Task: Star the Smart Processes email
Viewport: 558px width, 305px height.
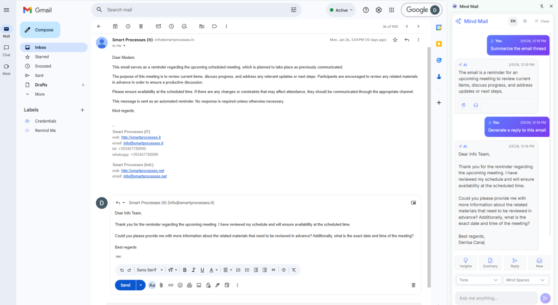Action: pos(395,40)
